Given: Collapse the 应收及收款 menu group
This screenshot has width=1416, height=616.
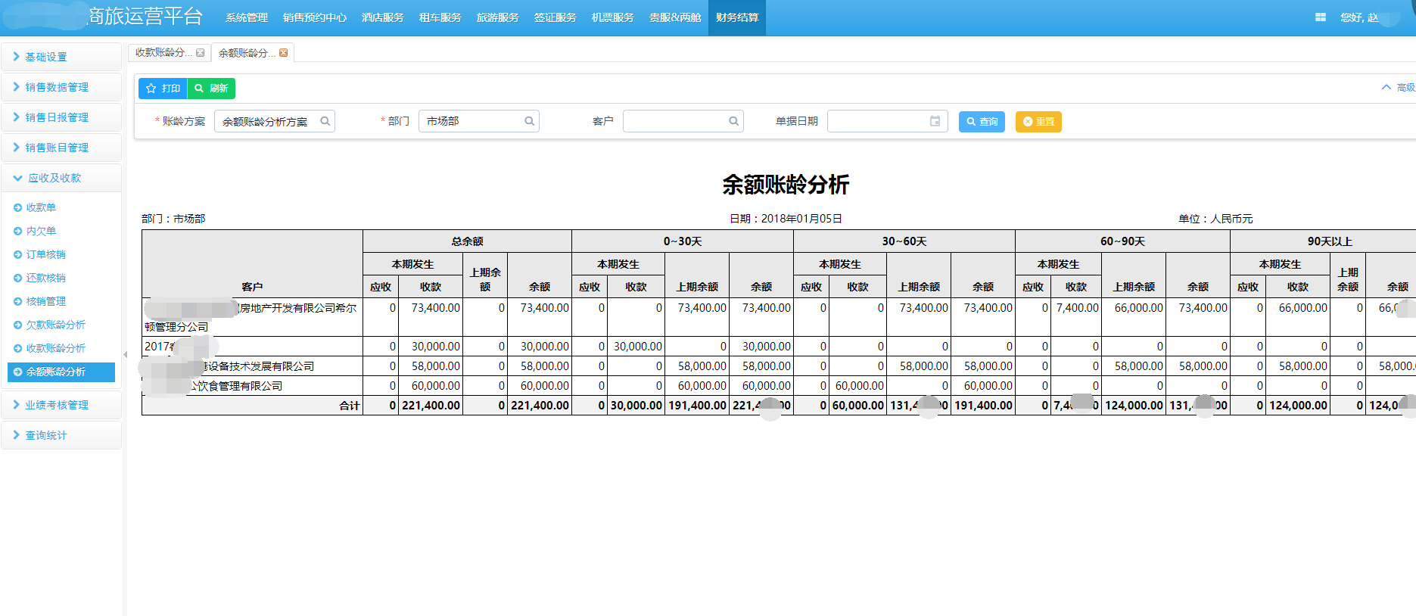Looking at the screenshot, I should (x=61, y=178).
